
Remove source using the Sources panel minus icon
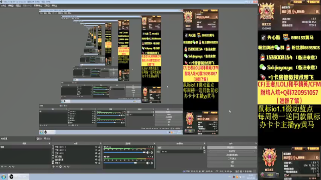57,167
